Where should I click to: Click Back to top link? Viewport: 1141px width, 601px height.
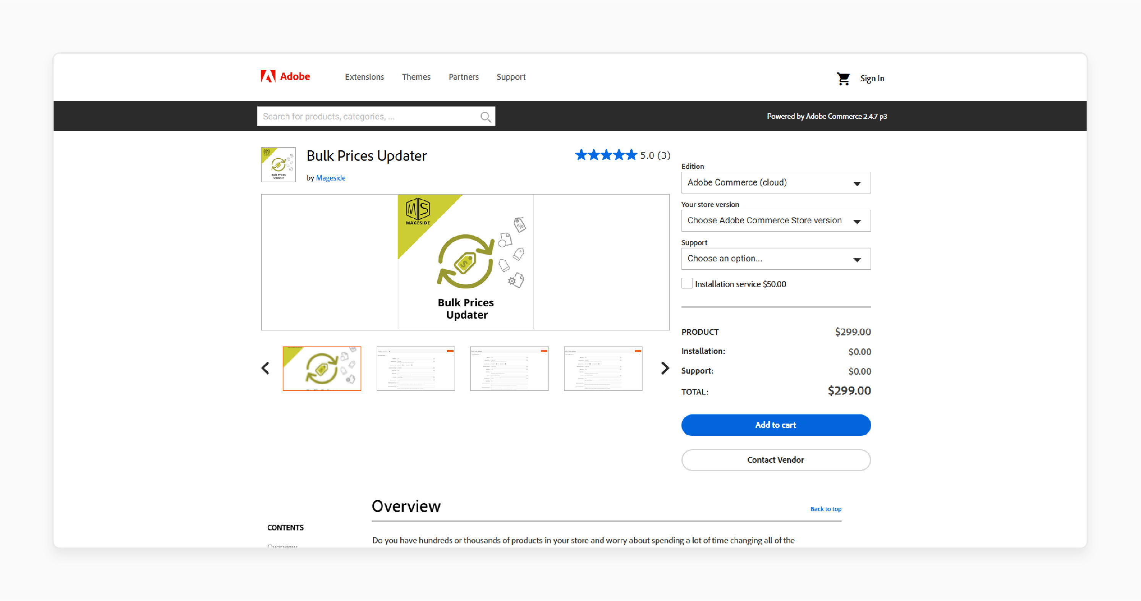pos(825,509)
